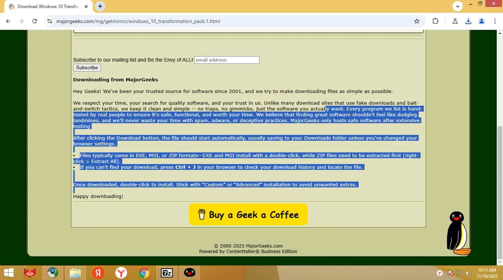Click the penguin mascot on the page
This screenshot has height=280, width=503.
click(458, 233)
